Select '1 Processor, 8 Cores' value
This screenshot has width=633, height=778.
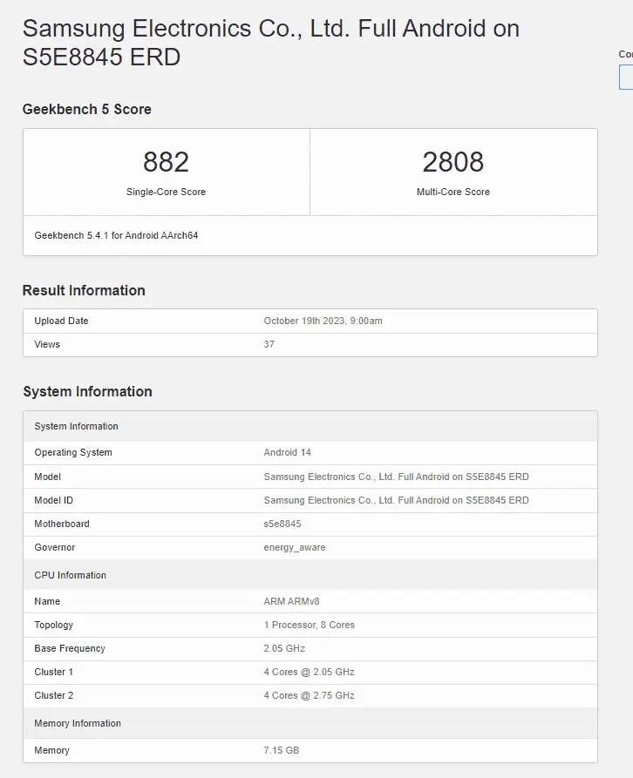point(309,626)
